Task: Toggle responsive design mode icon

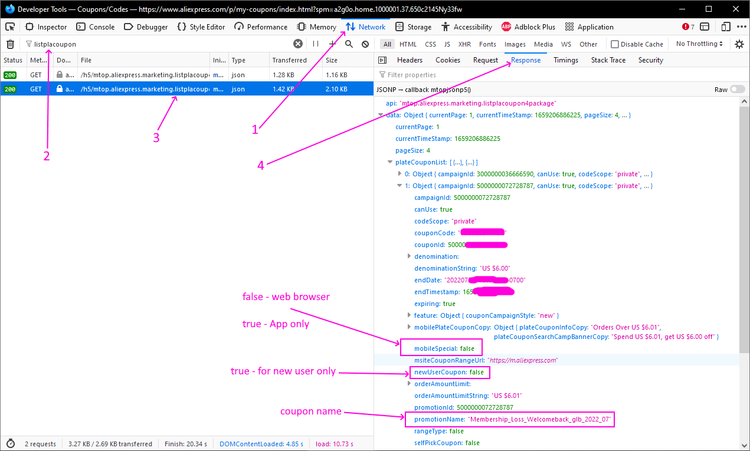Action: (726, 27)
